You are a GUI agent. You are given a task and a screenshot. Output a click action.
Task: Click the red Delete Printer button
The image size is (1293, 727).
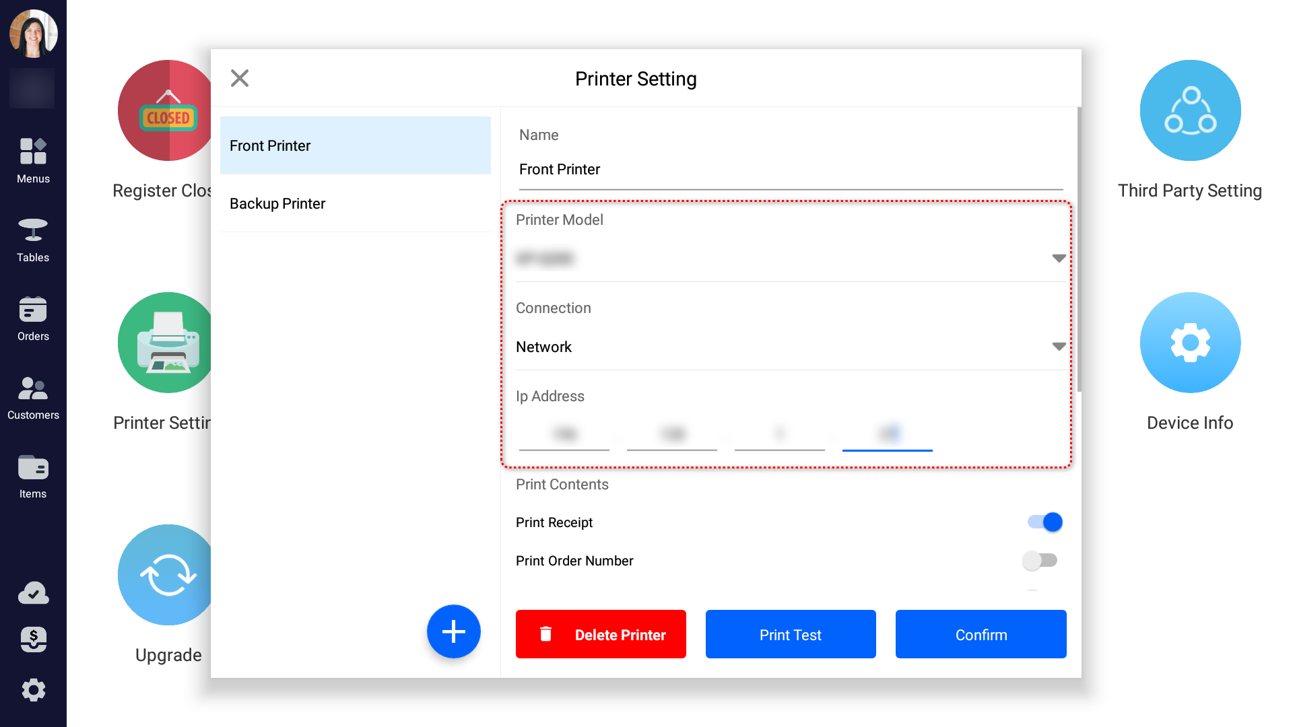pyautogui.click(x=601, y=634)
